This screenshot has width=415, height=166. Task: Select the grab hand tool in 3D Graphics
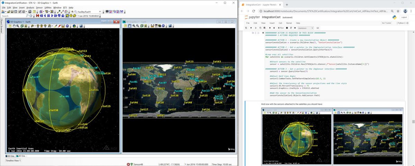[x=14, y=26]
